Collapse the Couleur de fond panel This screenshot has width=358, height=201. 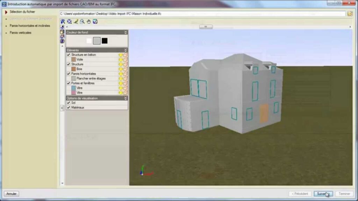(x=126, y=32)
